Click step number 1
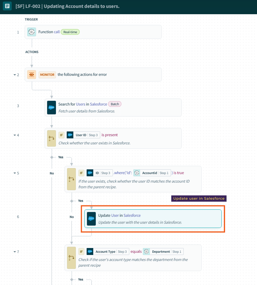 point(18,32)
